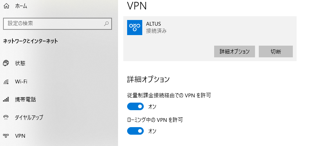Click the Home house icon
The height and width of the screenshot is (146, 311).
pos(6,6)
